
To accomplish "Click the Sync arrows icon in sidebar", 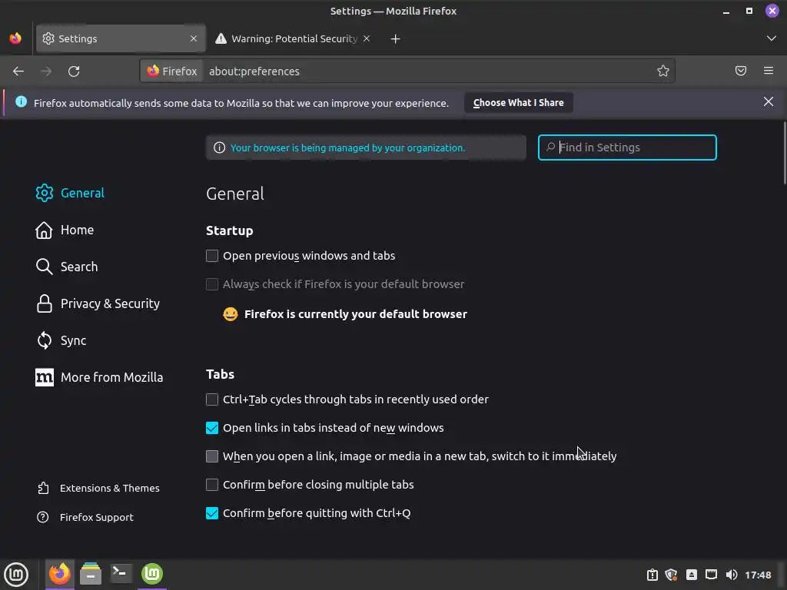I will coord(44,340).
